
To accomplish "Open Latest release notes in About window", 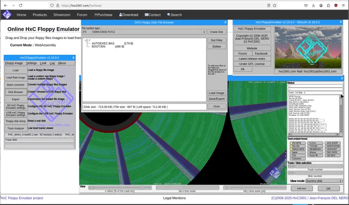I will point(252,59).
